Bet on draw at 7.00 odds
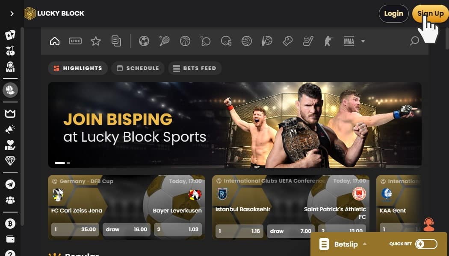This screenshot has width=449, height=256. coord(291,231)
